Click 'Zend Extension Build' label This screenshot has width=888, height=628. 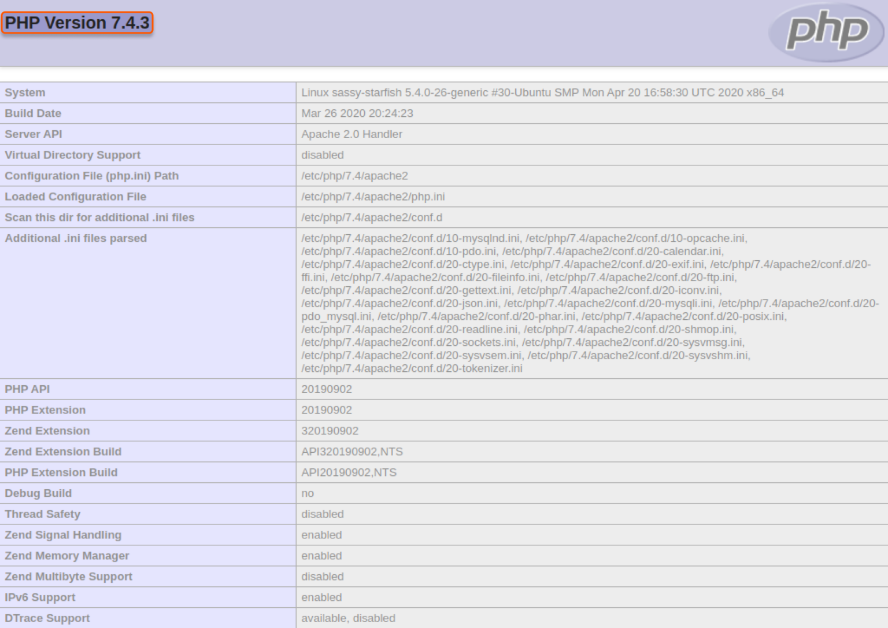(63, 452)
